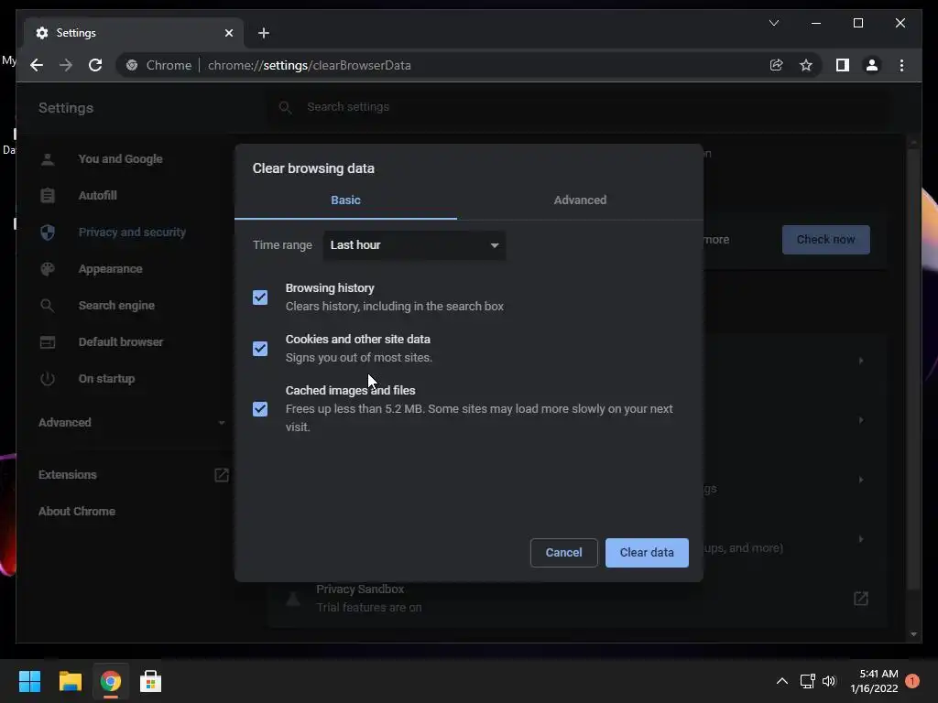Open On startup settings
The image size is (938, 703).
click(x=106, y=378)
